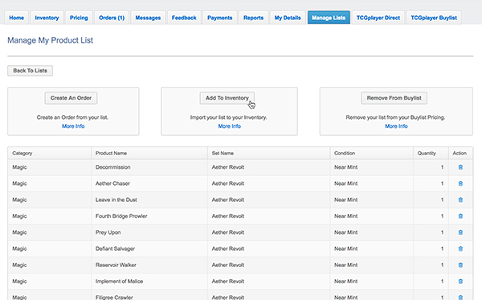Select the Leave in the Dust cell
482x300 pixels.
click(149, 199)
